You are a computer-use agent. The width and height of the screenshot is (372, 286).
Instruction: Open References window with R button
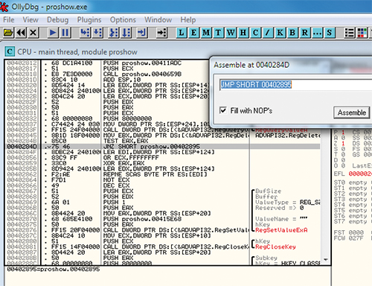(305, 33)
